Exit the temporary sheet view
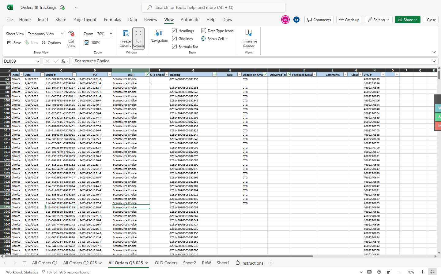Screen dimensions: 441x275 coord(71,39)
